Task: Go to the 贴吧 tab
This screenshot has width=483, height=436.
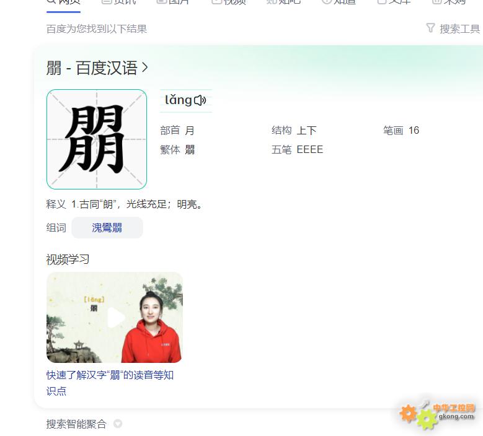Action: click(283, 2)
